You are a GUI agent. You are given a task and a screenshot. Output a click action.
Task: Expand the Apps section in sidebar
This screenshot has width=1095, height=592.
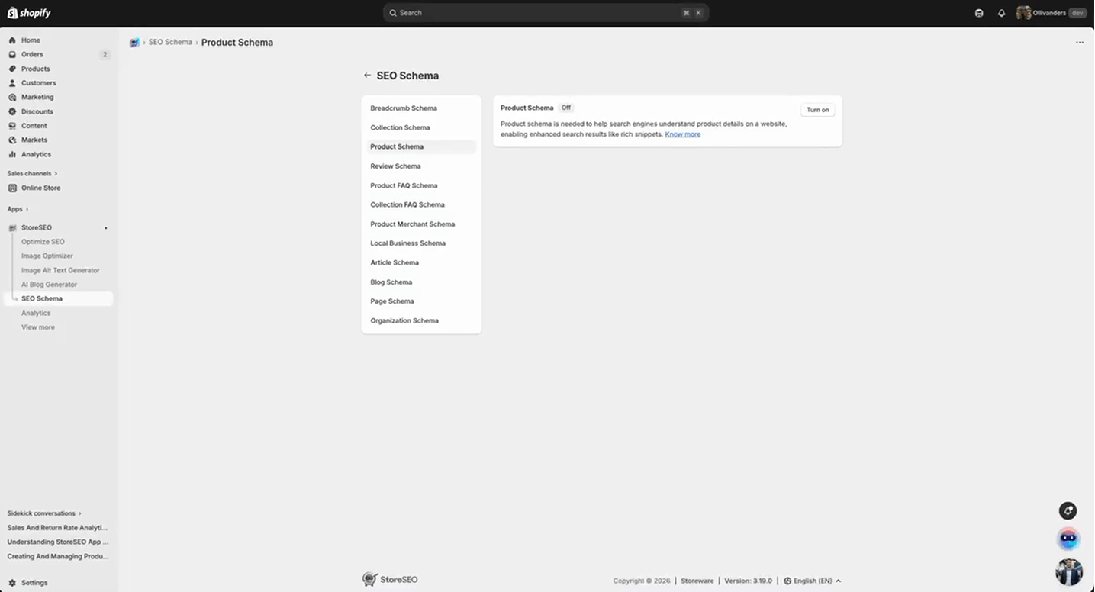point(17,208)
